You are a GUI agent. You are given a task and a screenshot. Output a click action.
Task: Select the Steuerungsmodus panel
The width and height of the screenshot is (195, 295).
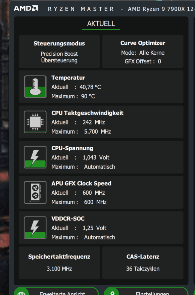pos(59,51)
